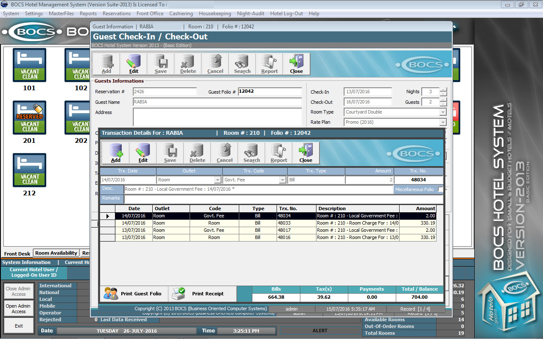This screenshot has width=543, height=339.
Task: Click Search in Guest Check-In toolbar
Action: point(242,64)
